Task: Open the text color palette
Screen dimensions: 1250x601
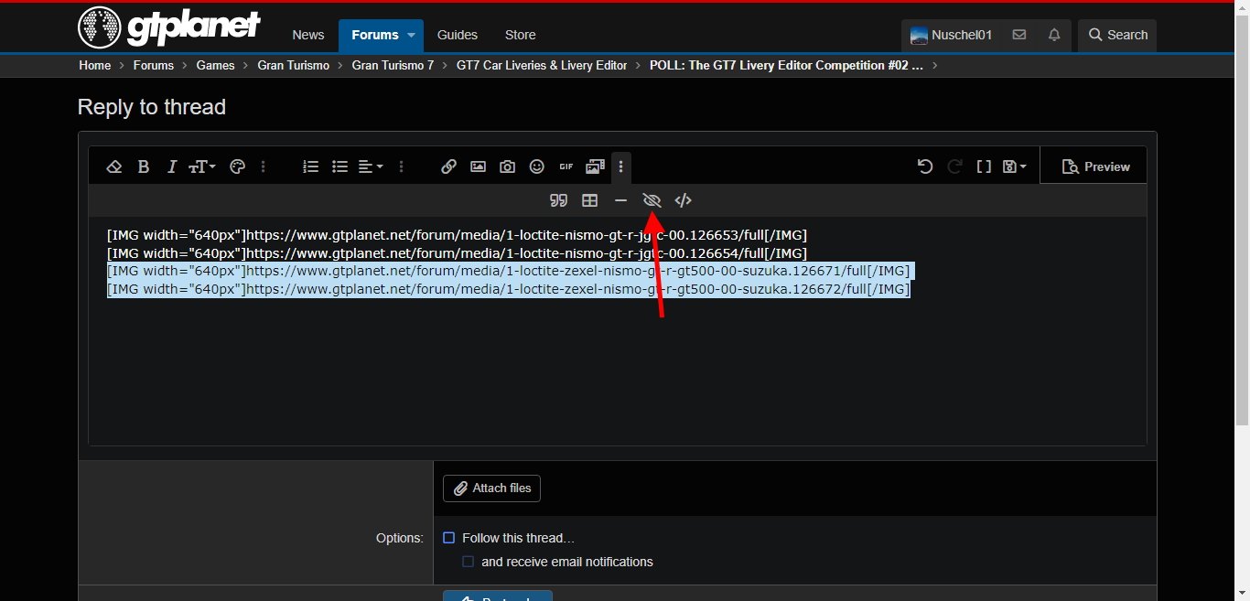Action: pyautogui.click(x=238, y=166)
